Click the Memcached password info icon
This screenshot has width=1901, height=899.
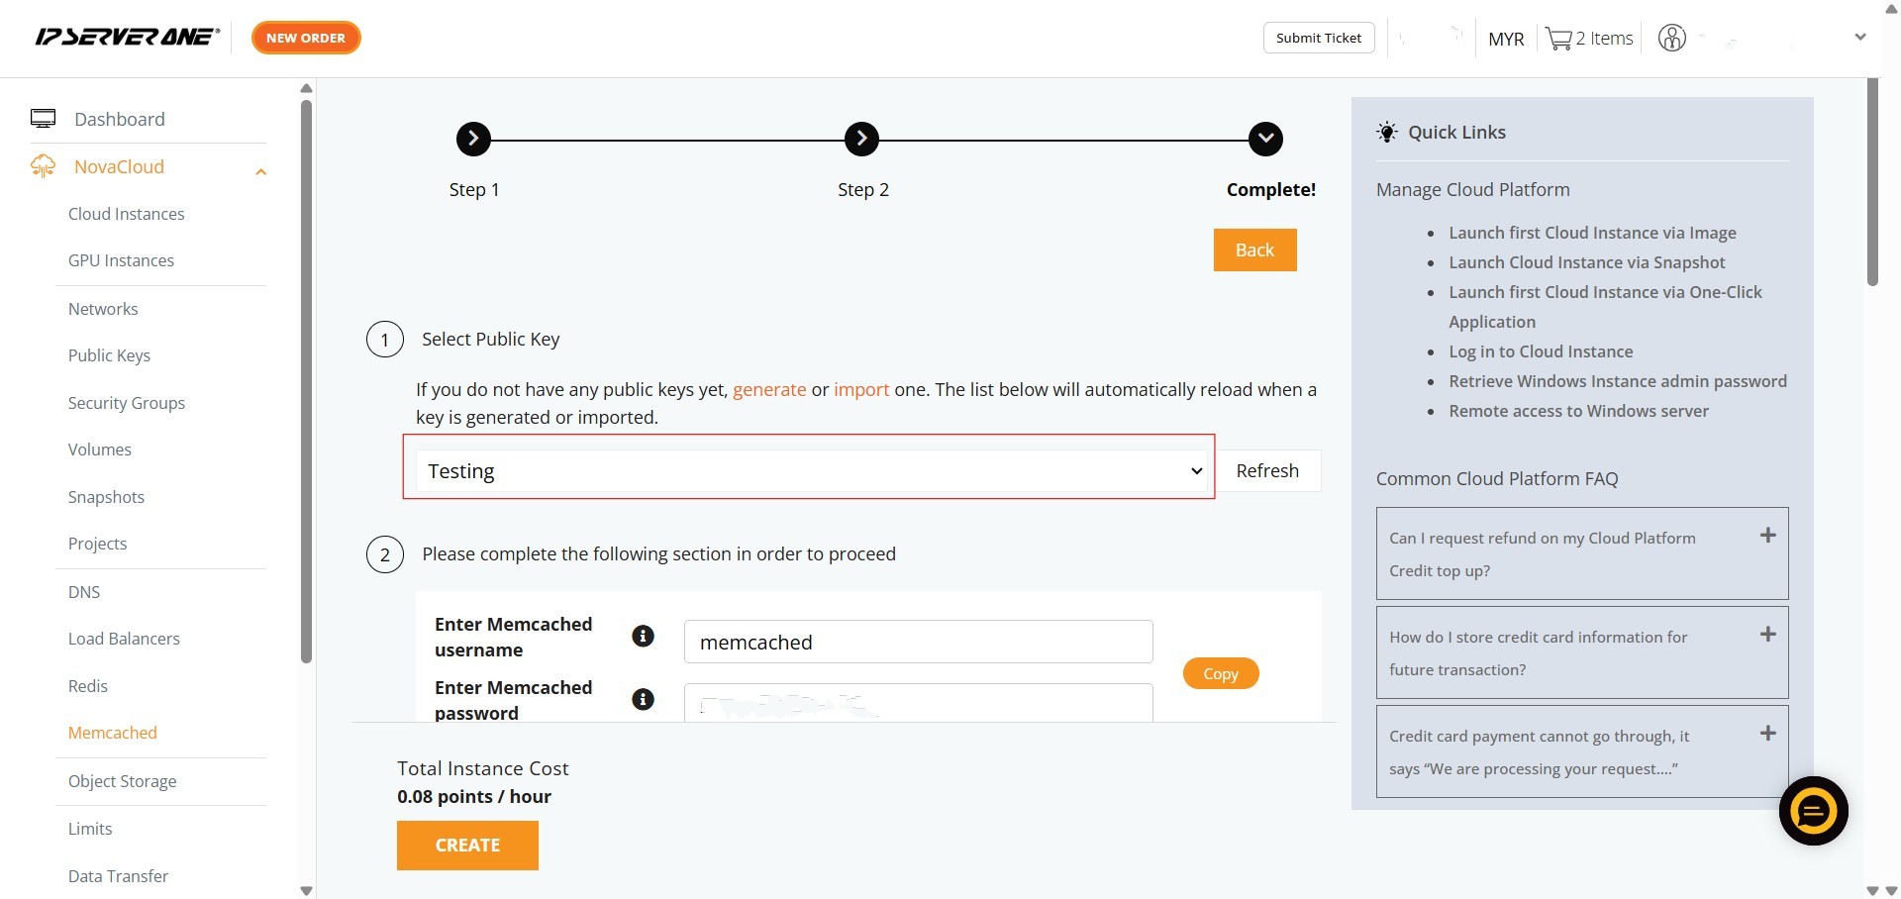click(x=643, y=699)
